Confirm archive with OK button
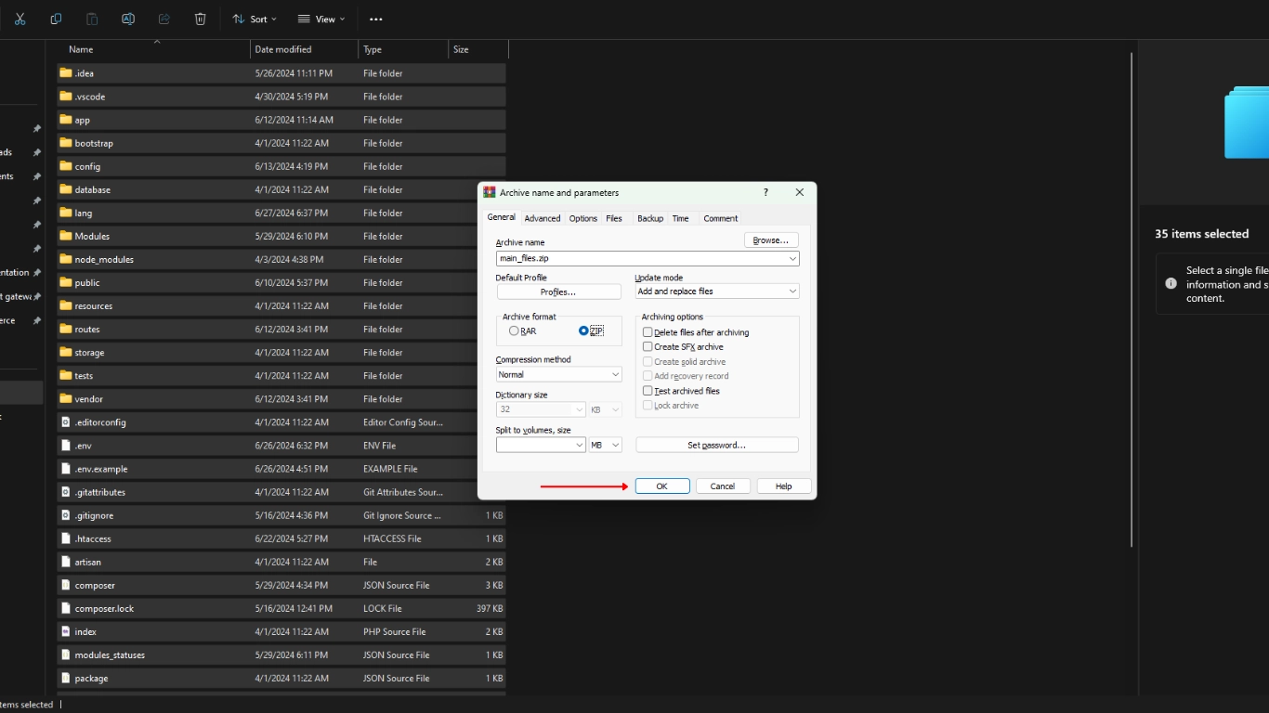This screenshot has height=713, width=1269. point(662,486)
